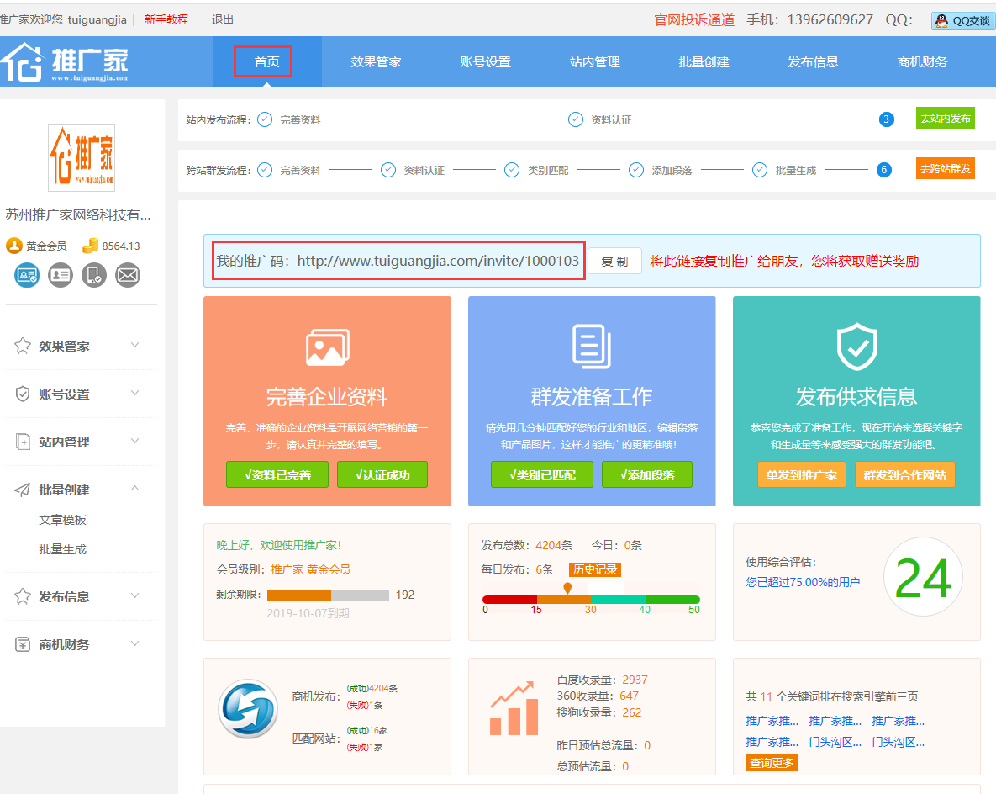Screen dimensions: 996x794
Task: Click the √认证成功 button
Action: click(x=382, y=475)
